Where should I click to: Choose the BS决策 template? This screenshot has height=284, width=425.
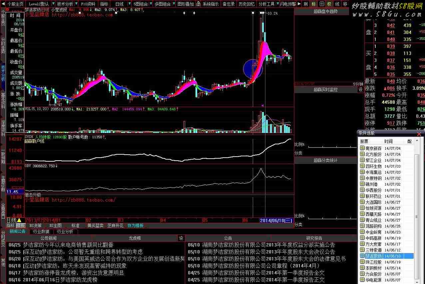pyautogui.click(x=35, y=225)
